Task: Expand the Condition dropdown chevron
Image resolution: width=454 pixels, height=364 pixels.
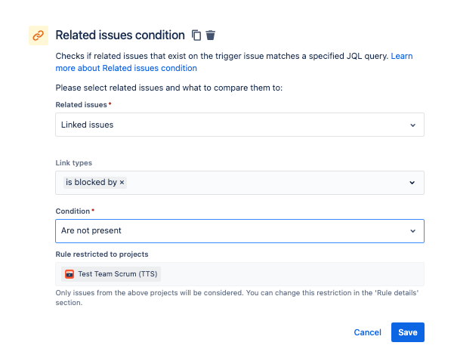Action: pyautogui.click(x=412, y=231)
